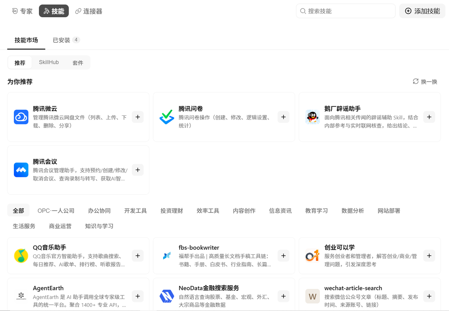Click the wechat-article-search W logo
Image resolution: width=449 pixels, height=311 pixels.
312,296
